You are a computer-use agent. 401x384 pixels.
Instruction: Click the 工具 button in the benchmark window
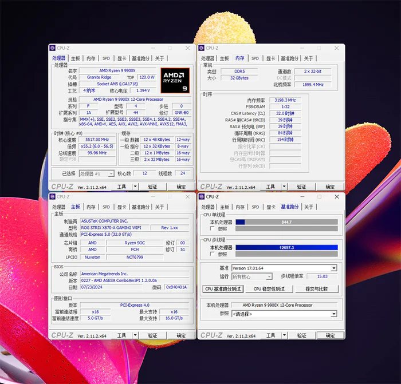click(271, 335)
